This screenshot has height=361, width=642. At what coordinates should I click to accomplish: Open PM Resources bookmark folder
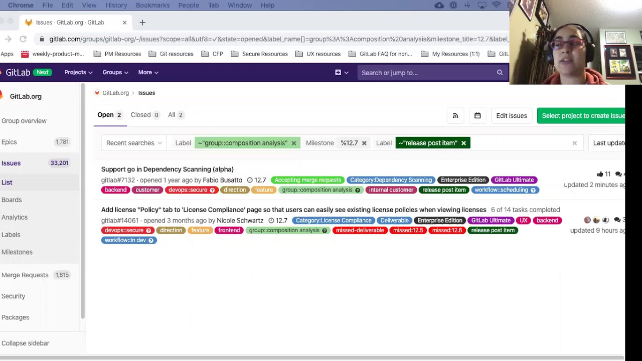point(117,54)
